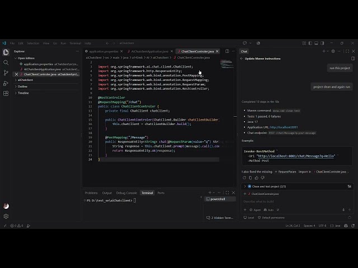Go back from Update Maven Instructions chat
358x268 pixels.
242,59
